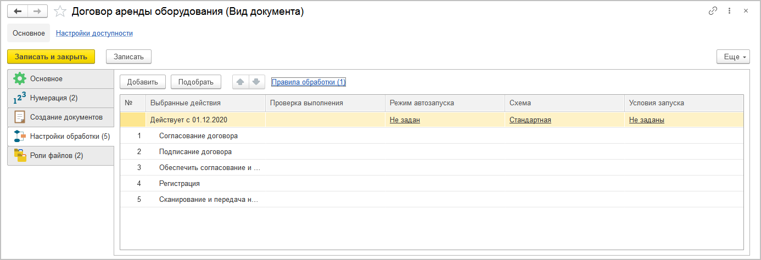Move selected action down with arrow
Screen dimensions: 761x260
point(255,82)
